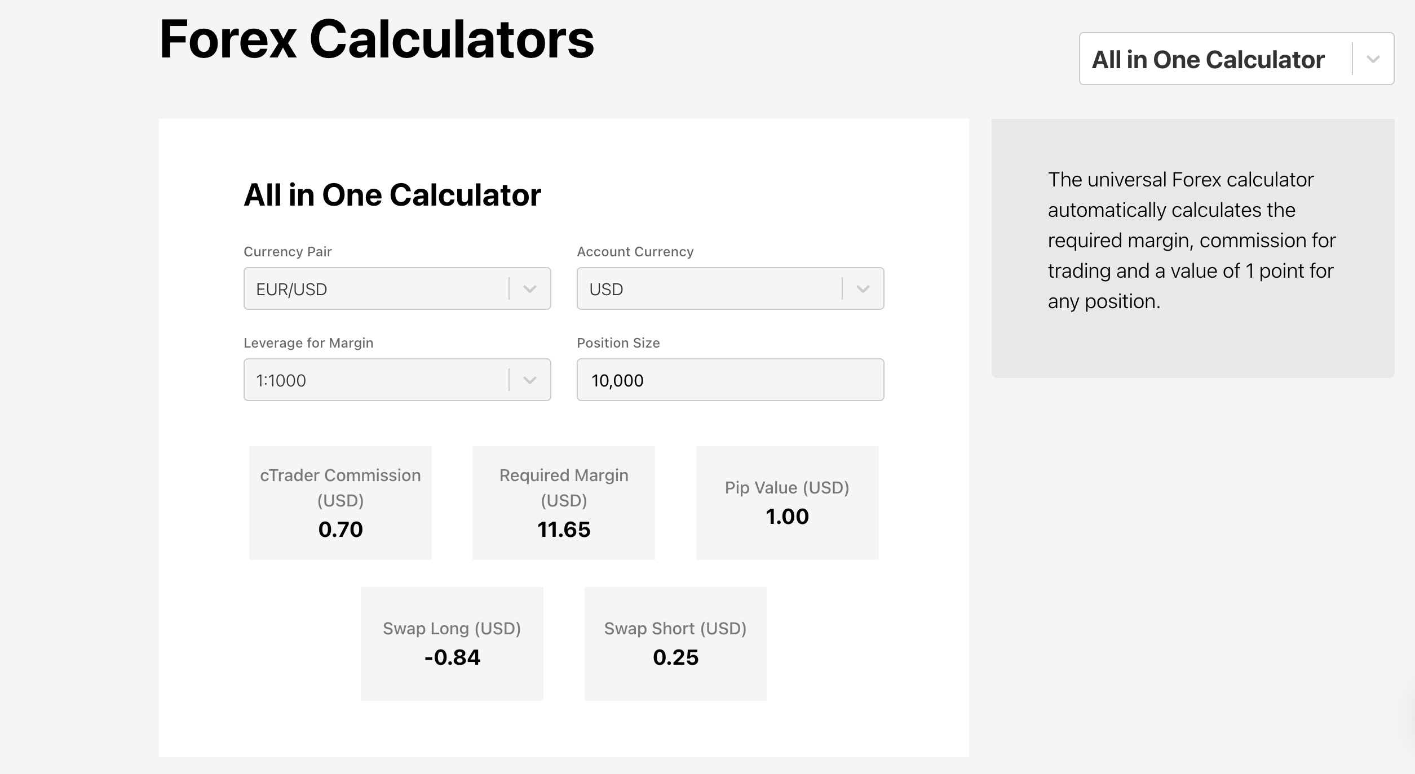Click the All in One Calculator section title

(x=392, y=195)
